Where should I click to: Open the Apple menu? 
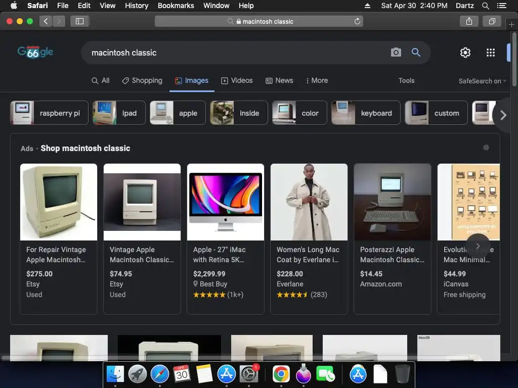(x=14, y=5)
